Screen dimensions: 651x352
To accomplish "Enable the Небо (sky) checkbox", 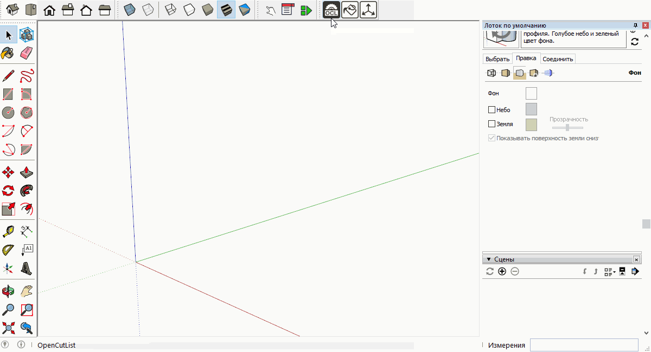I will pyautogui.click(x=492, y=110).
